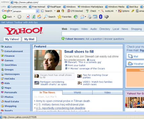Open the dropdown arrow next to AutoLink
Image resolution: width=144 pixels, height=119 pixels.
(116, 11)
